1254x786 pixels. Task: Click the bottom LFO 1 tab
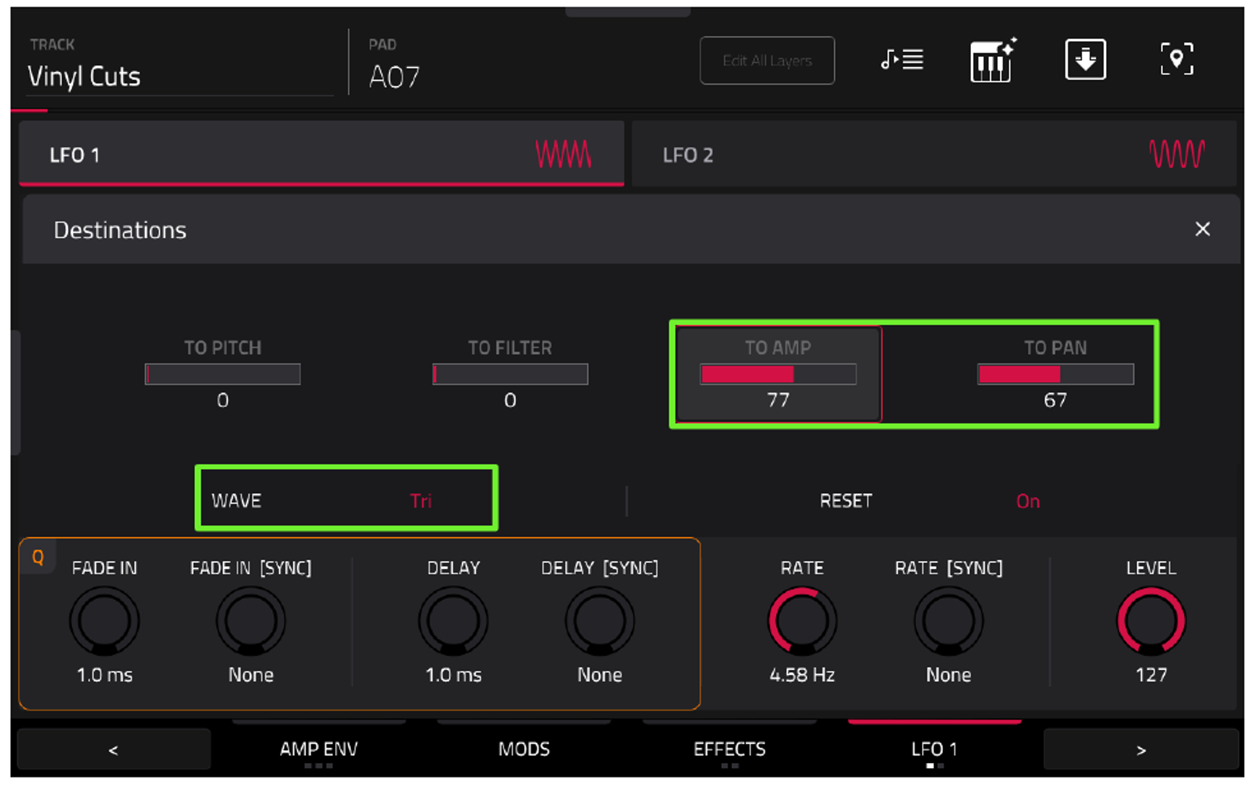[934, 749]
